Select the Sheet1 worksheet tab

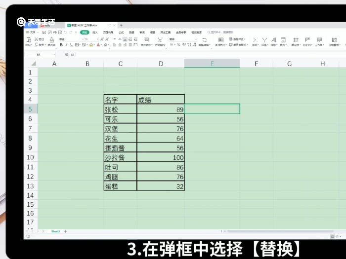(55, 231)
